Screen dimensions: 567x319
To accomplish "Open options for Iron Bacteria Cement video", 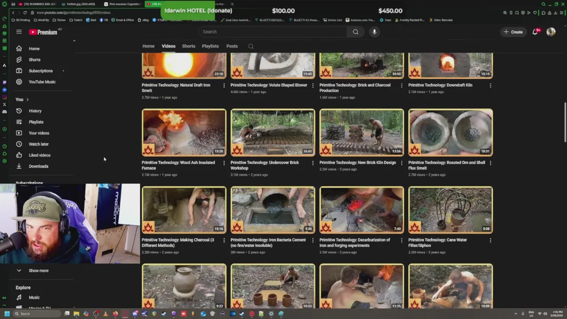I will (313, 241).
